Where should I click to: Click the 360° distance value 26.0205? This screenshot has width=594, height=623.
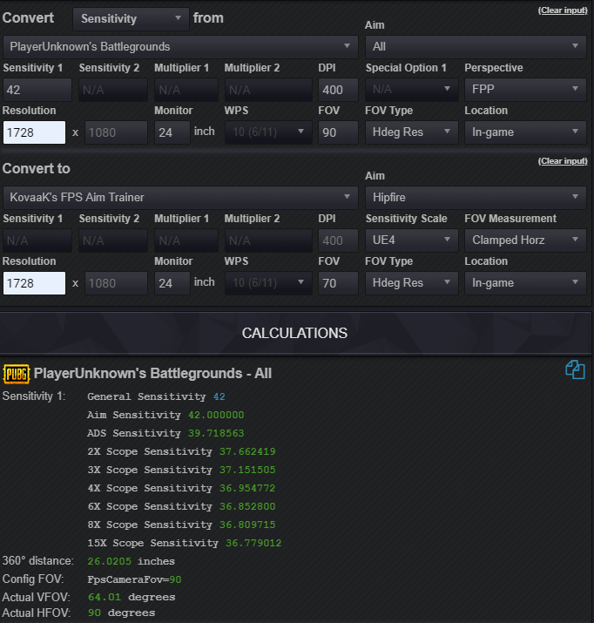[x=110, y=561]
